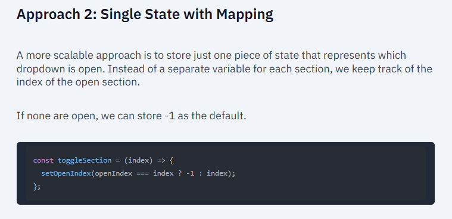Click the 'const' keyword in the code
The width and height of the screenshot is (452, 219).
(x=43, y=160)
